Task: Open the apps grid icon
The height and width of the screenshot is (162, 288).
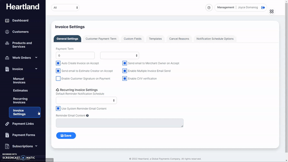Action: tap(271, 12)
